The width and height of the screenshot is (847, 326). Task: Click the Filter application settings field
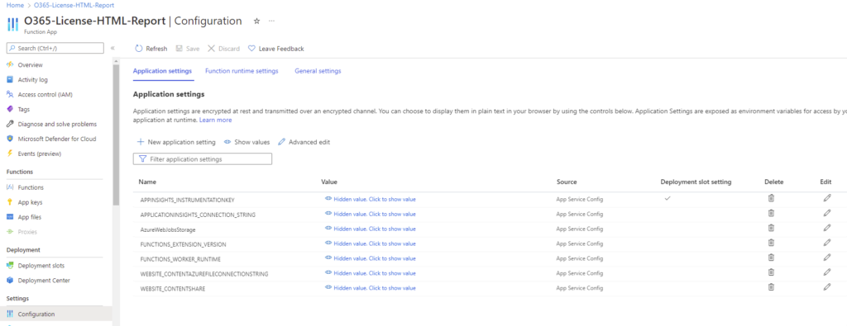pyautogui.click(x=203, y=159)
